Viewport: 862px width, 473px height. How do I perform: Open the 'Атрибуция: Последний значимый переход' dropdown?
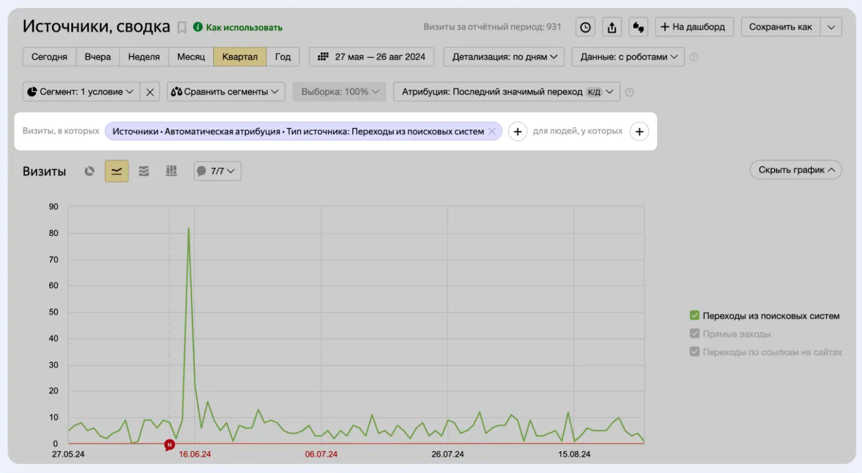pos(507,92)
